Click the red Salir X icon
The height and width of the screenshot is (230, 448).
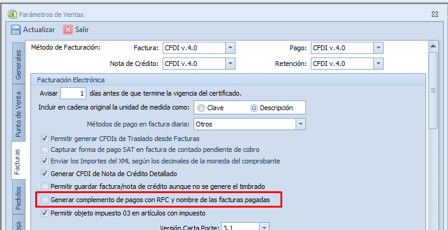[x=68, y=30]
